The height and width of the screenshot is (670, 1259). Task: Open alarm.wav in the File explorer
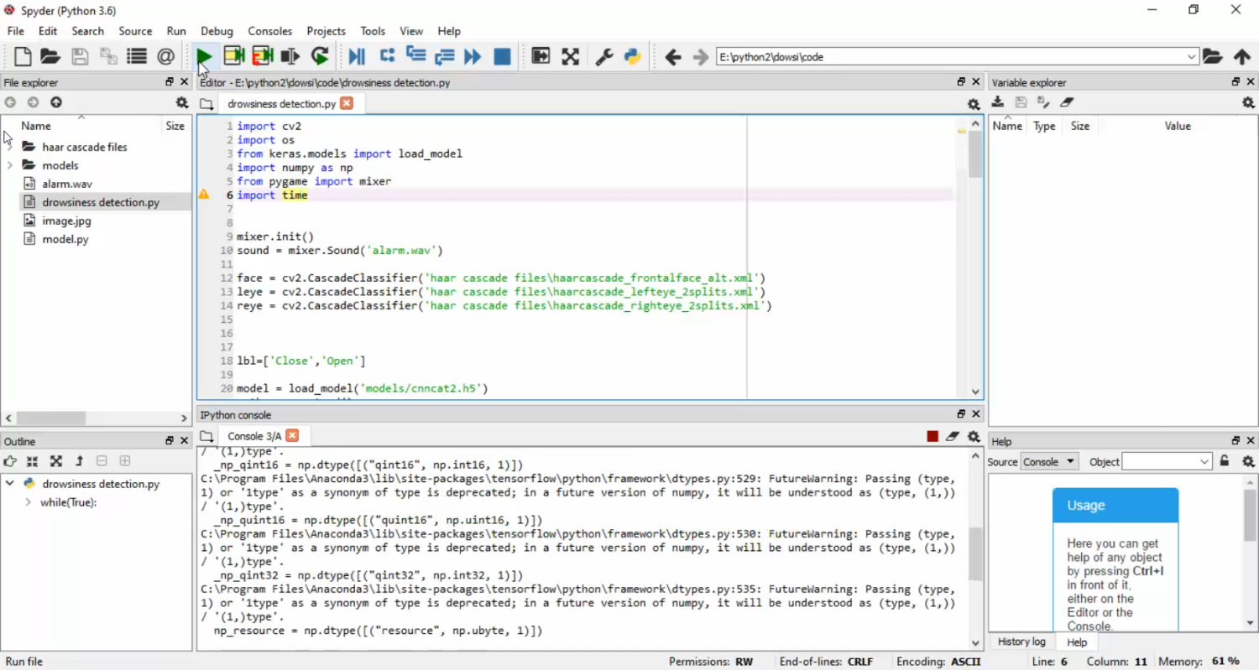point(67,184)
